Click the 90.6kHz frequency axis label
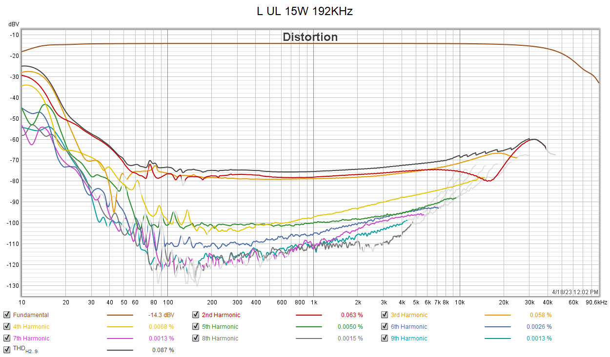 (x=596, y=302)
